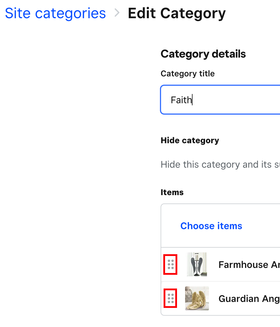Click the Hide category label
The height and width of the screenshot is (327, 280).
coord(190,140)
